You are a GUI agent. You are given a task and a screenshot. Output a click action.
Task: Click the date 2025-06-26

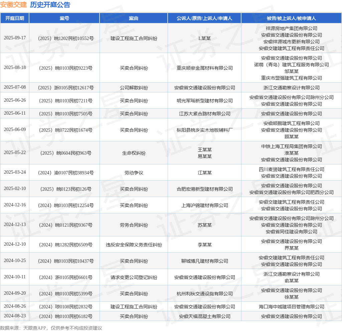15,100
